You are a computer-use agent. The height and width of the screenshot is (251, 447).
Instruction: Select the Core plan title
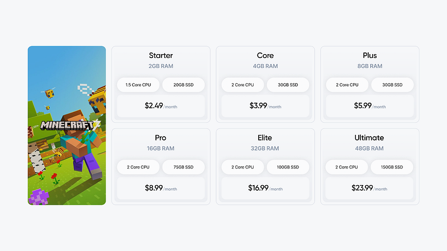pyautogui.click(x=265, y=55)
